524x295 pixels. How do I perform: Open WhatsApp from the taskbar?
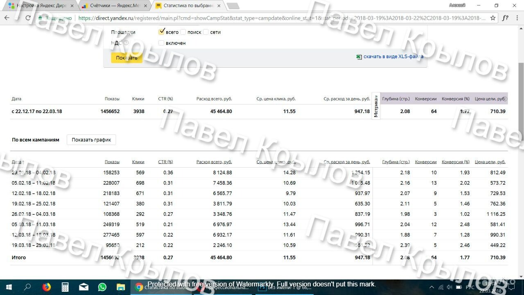click(102, 287)
